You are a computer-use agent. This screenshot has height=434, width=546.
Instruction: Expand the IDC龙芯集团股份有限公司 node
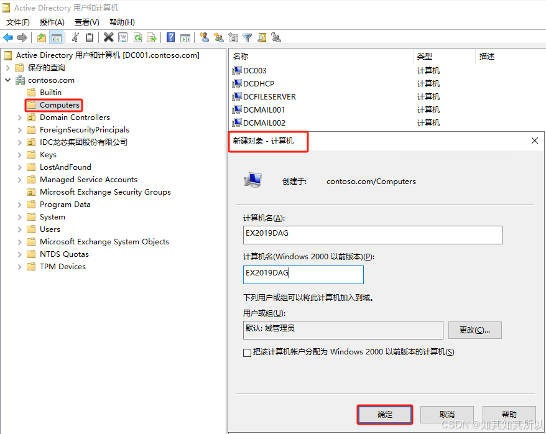tap(19, 142)
